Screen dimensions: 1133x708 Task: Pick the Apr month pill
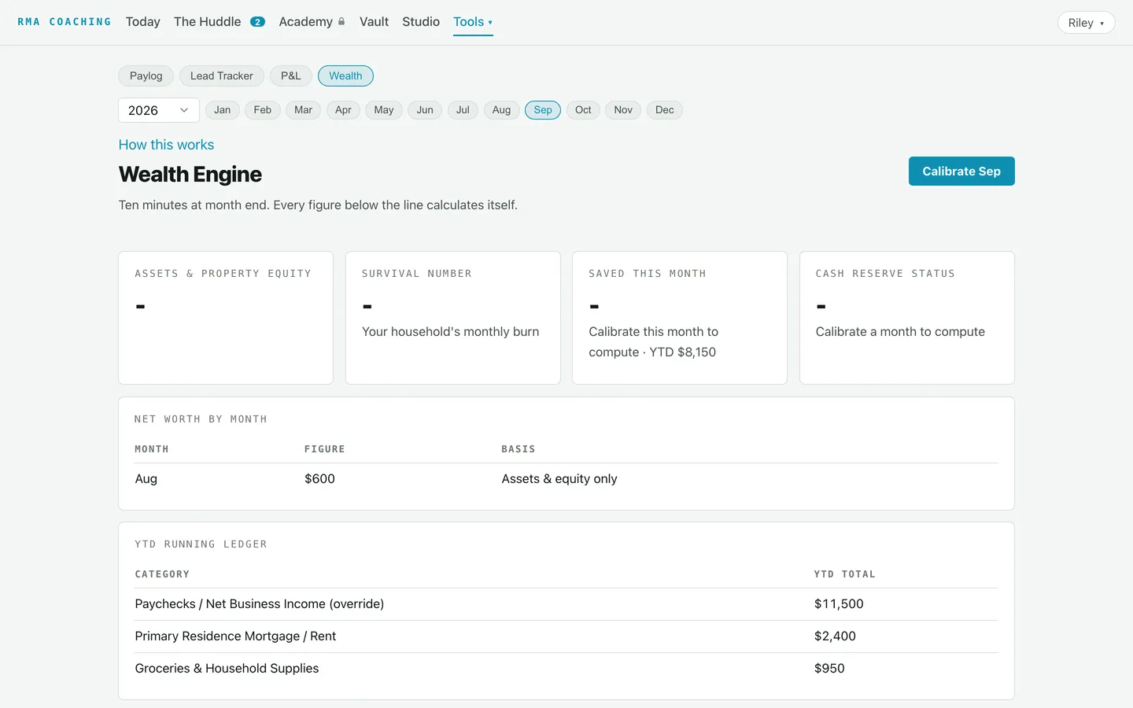click(343, 110)
